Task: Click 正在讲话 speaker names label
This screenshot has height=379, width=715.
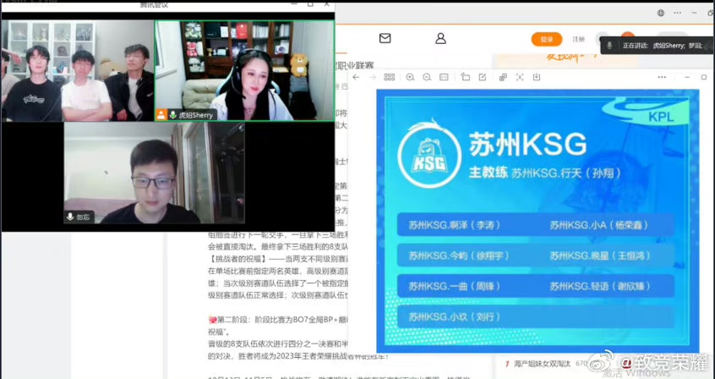Action: click(x=662, y=46)
